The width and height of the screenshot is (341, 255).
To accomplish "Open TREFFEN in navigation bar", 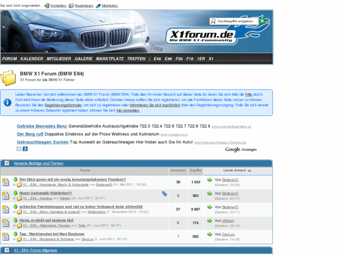I will [x=136, y=59].
